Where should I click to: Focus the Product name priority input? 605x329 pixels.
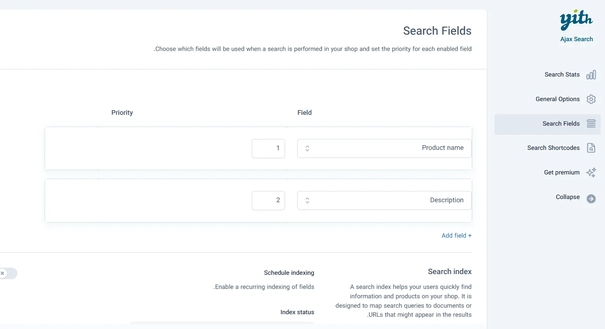268,148
